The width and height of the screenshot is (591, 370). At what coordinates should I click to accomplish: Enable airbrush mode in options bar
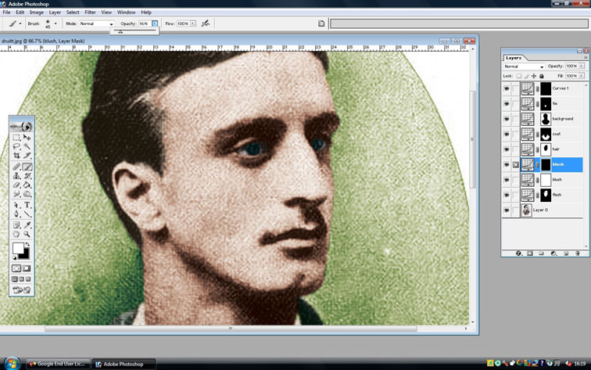(206, 24)
